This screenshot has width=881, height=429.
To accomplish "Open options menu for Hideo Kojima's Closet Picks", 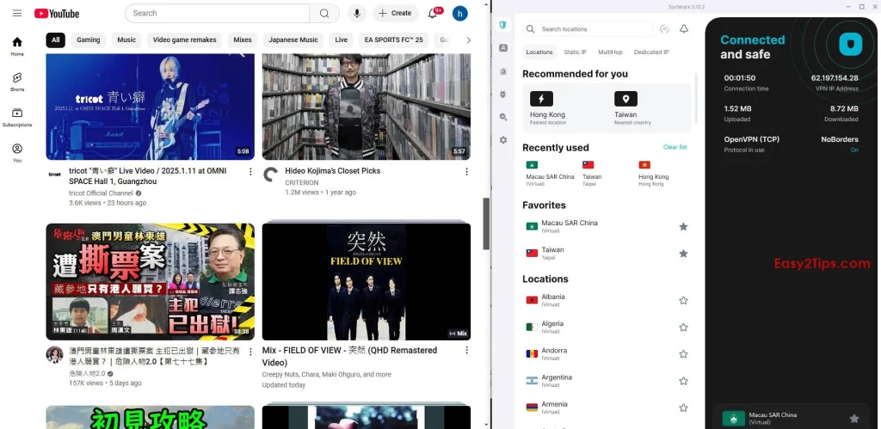I will coord(466,171).
